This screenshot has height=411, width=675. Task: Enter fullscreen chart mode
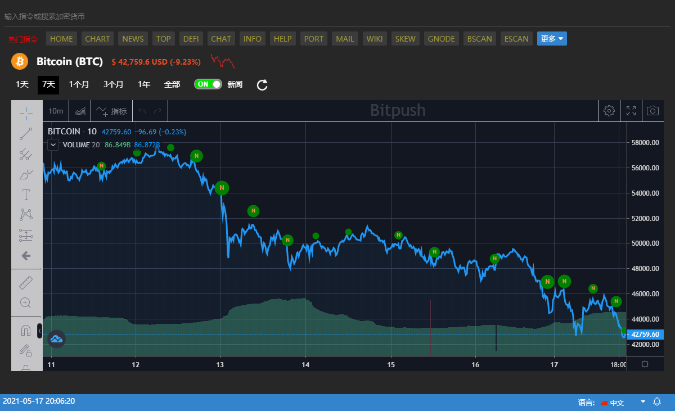pos(631,111)
